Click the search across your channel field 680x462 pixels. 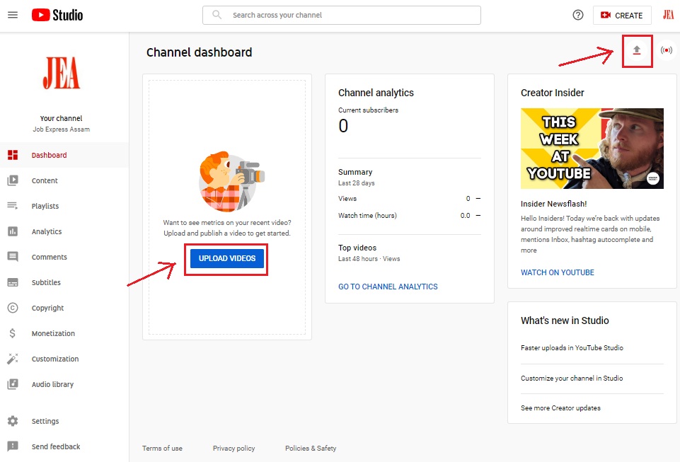(342, 15)
